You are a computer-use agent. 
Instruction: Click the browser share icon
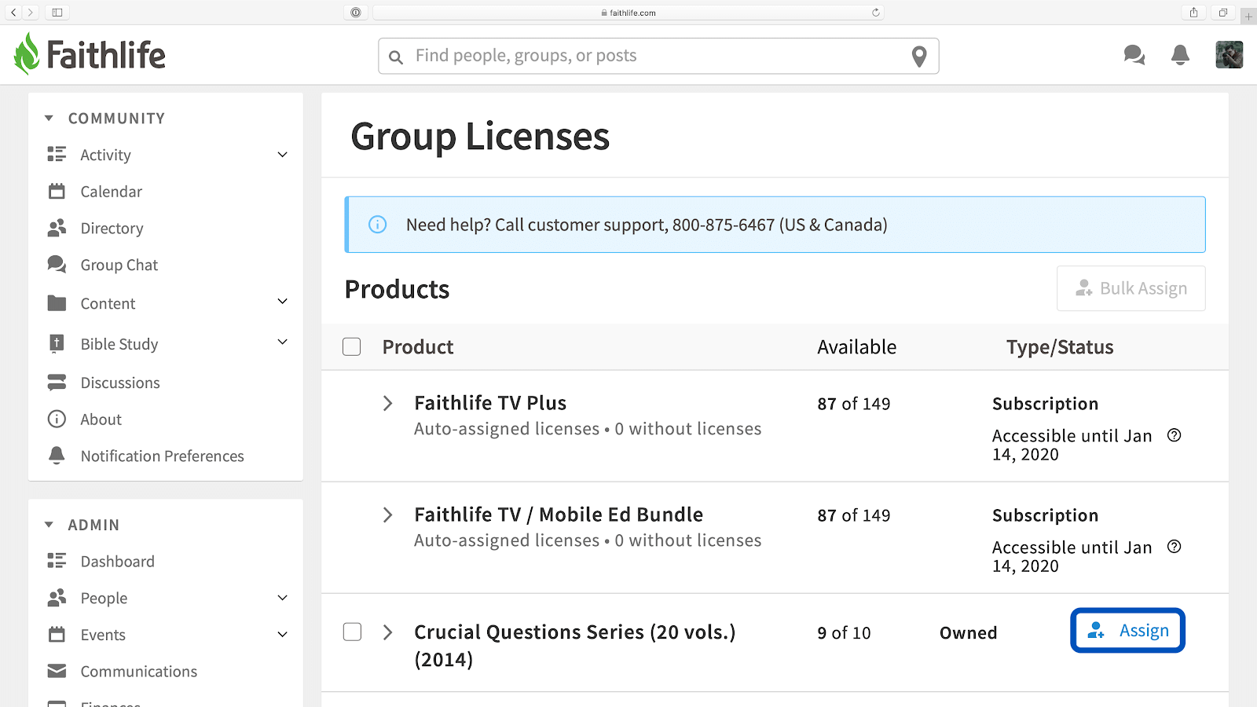click(x=1193, y=13)
